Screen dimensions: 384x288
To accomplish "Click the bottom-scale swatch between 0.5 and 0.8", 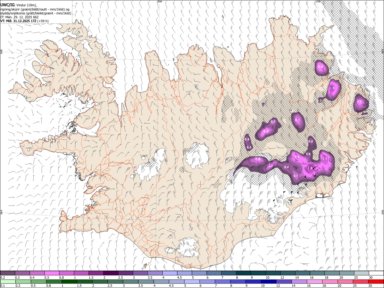I will pyautogui.click(x=39, y=281).
